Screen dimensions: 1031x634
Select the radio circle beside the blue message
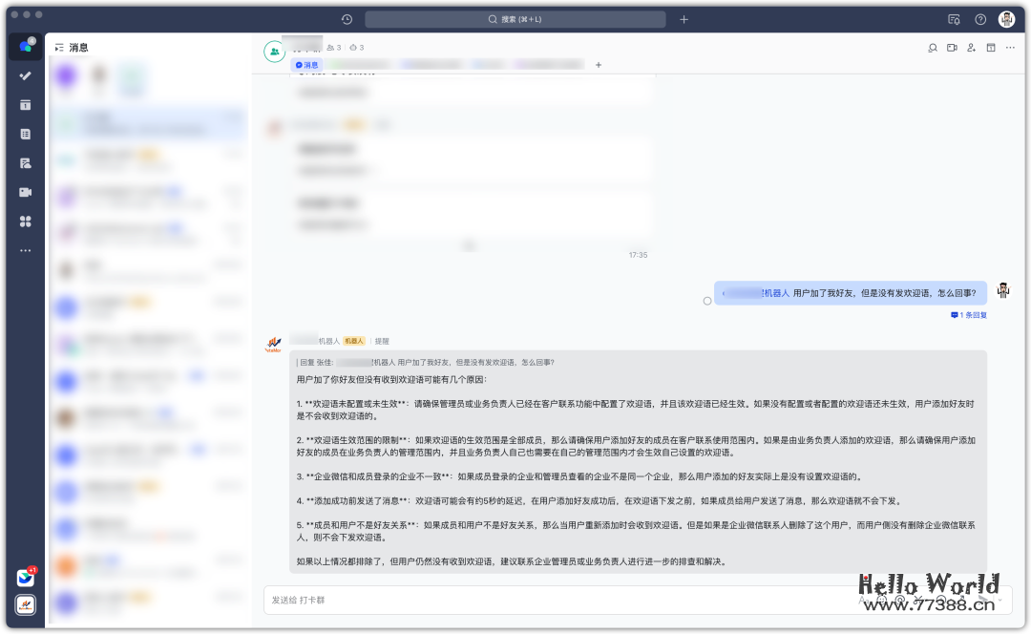coord(706,301)
